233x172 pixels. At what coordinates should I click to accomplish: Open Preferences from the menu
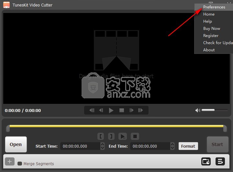click(x=214, y=7)
